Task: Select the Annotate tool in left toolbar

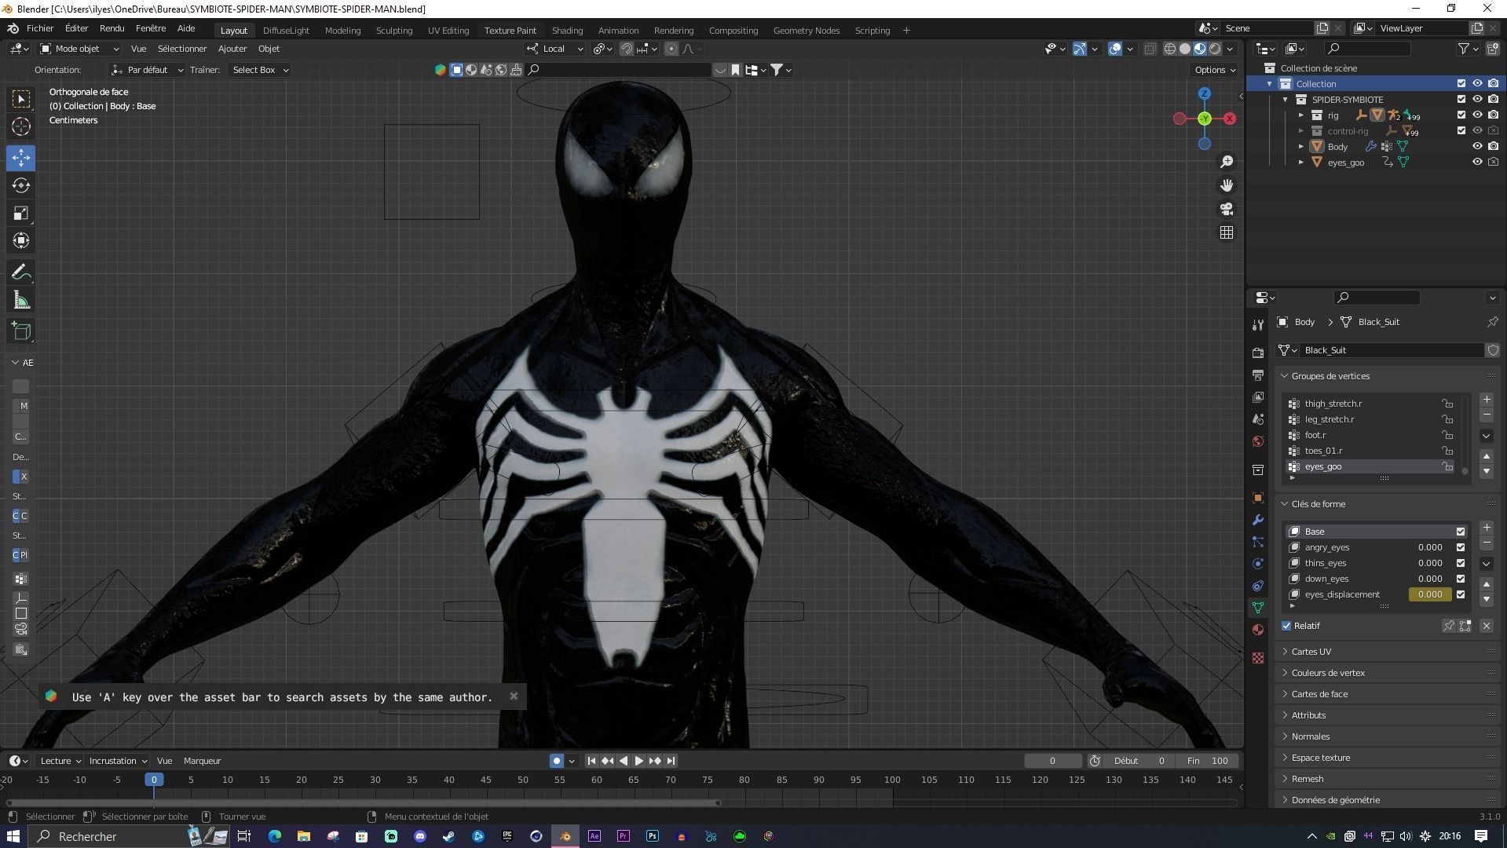Action: click(x=21, y=272)
